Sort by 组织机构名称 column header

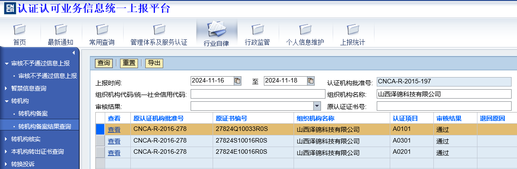[x=316, y=118]
